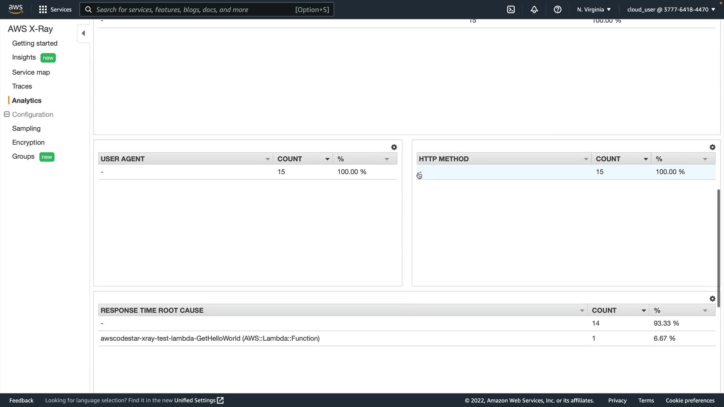Sort User Agent table by COUNT arrow
Screen dimensions: 724x407
(327, 159)
